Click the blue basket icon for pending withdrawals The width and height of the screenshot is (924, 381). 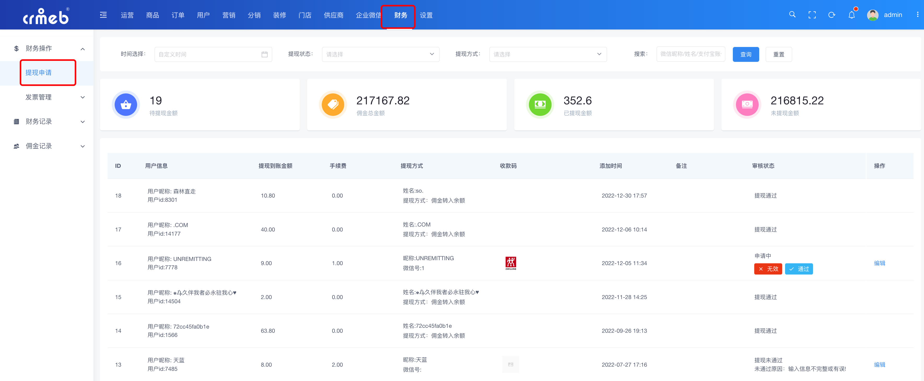coord(126,104)
